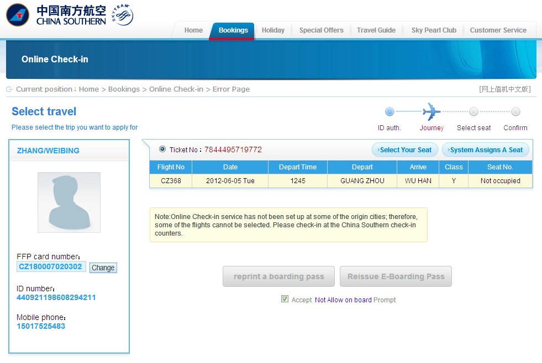This screenshot has height=363, width=542.
Task: Click the passenger profile silhouette image
Action: 69,202
